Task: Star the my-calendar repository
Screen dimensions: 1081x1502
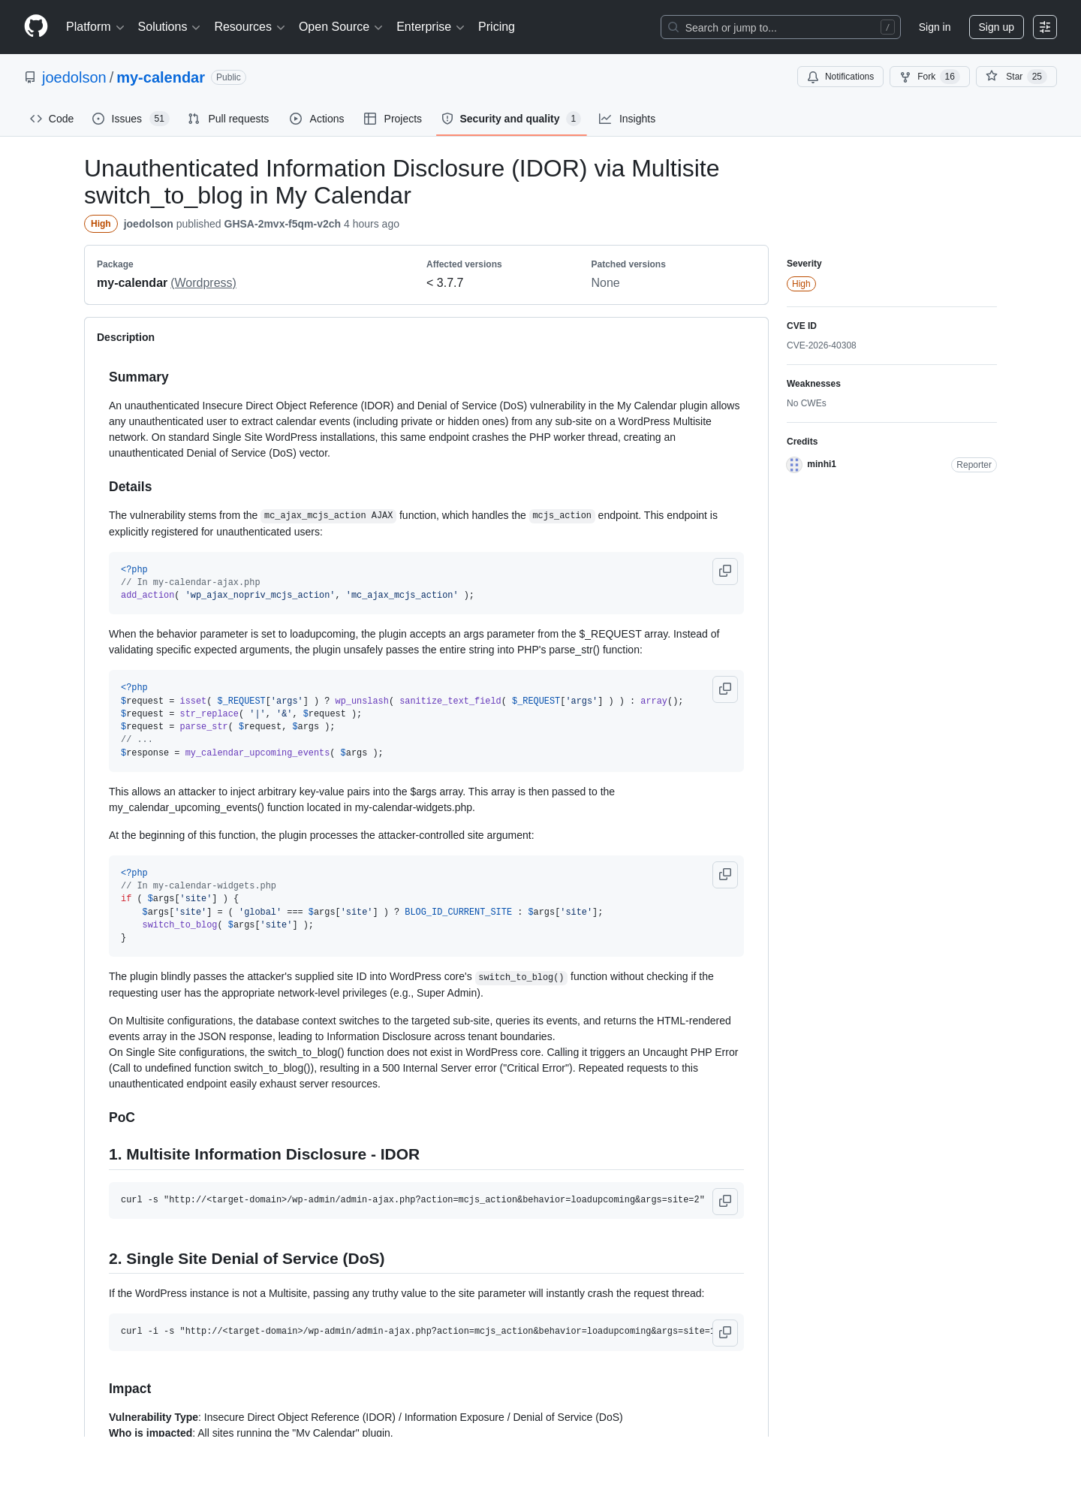Action: coord(1016,77)
